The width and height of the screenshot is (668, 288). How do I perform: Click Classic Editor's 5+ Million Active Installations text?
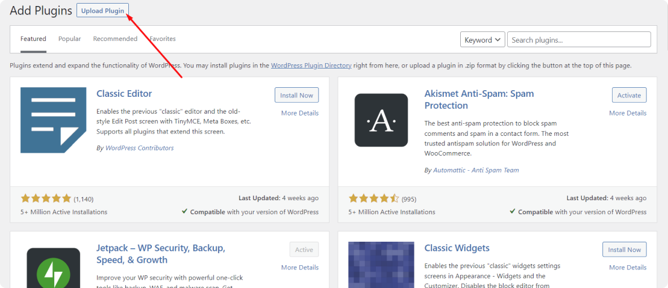click(x=64, y=212)
